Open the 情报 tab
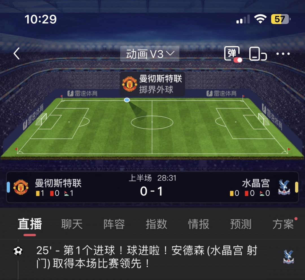 [199, 224]
